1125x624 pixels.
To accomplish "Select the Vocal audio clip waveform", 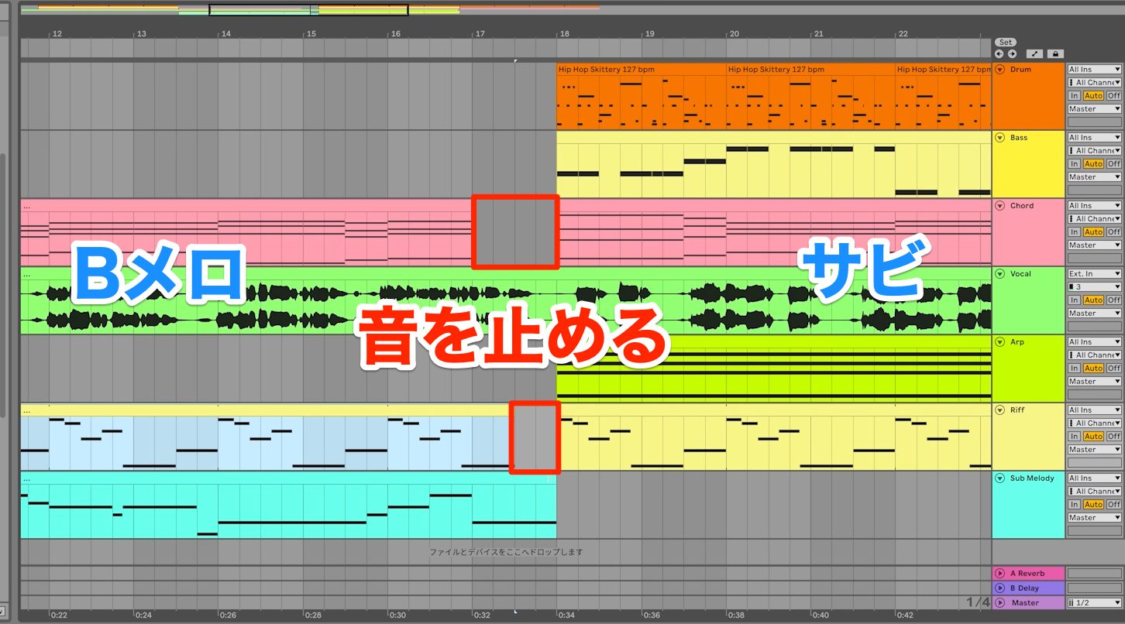I will [505, 306].
